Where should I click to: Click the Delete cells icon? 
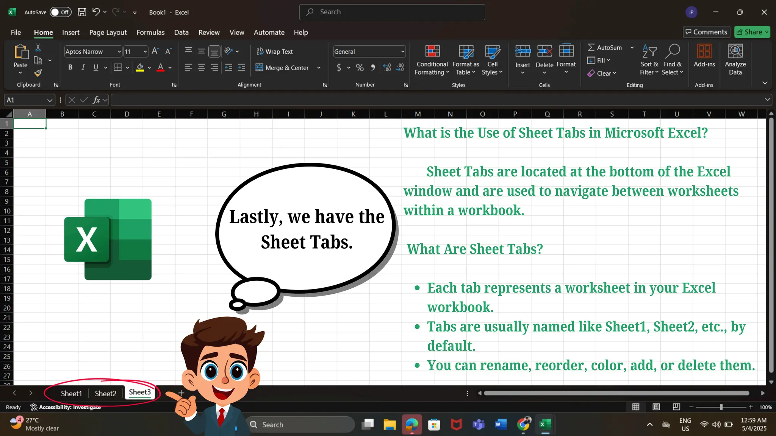pos(544,51)
